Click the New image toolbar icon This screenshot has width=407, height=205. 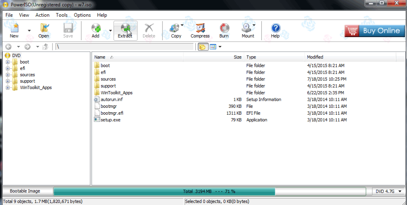[x=14, y=31]
